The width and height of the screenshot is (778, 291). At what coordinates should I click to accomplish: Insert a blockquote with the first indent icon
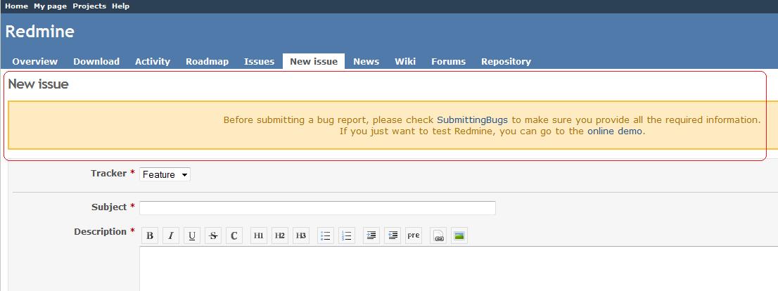(371, 235)
